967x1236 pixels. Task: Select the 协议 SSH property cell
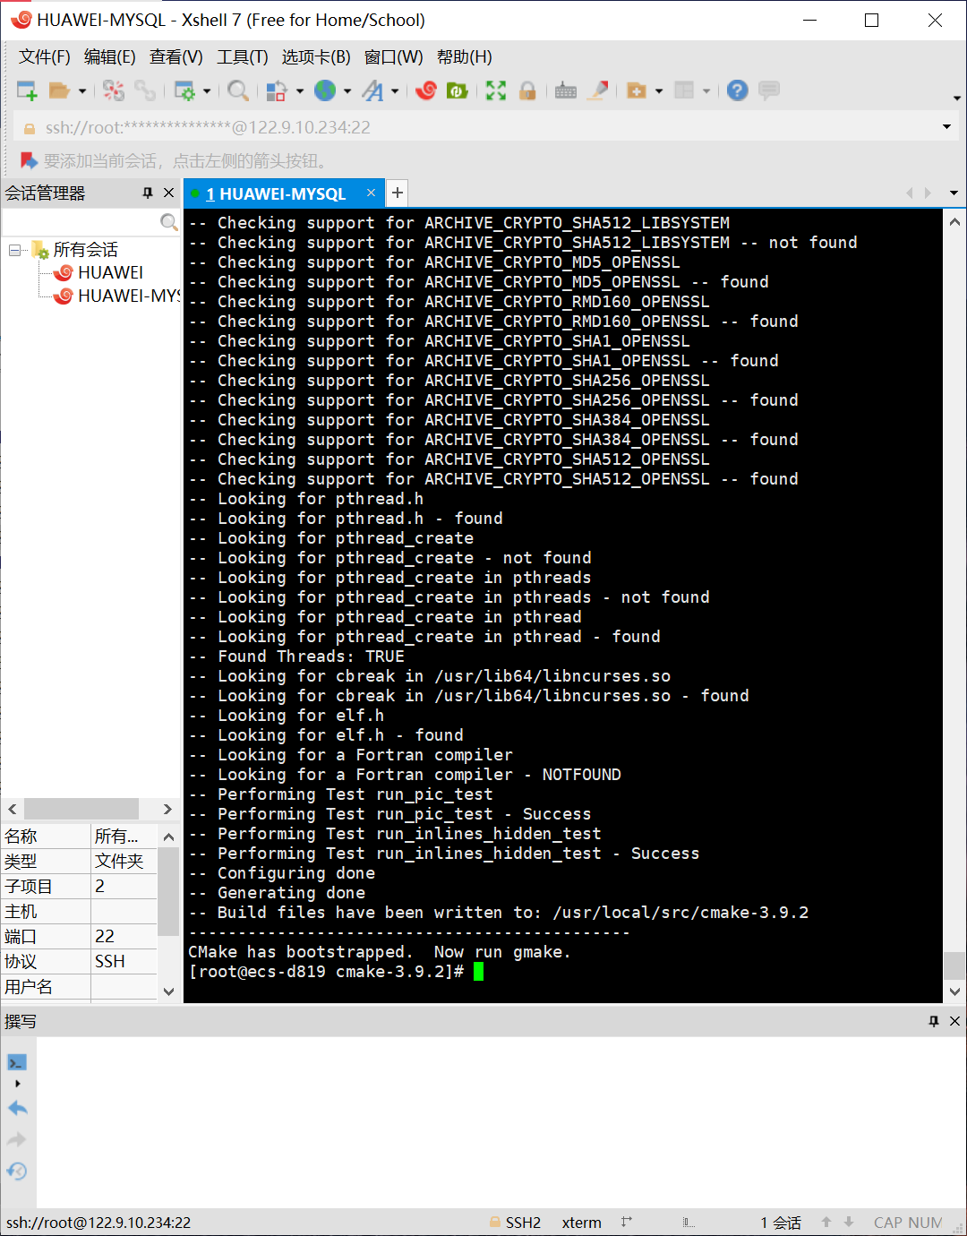coord(124,961)
